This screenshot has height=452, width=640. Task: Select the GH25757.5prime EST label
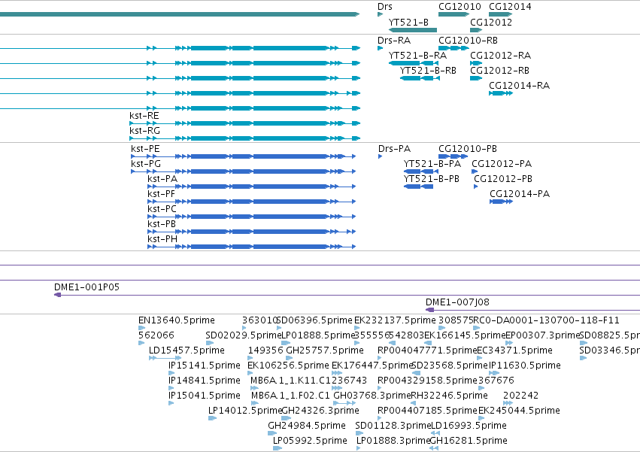[325, 350]
